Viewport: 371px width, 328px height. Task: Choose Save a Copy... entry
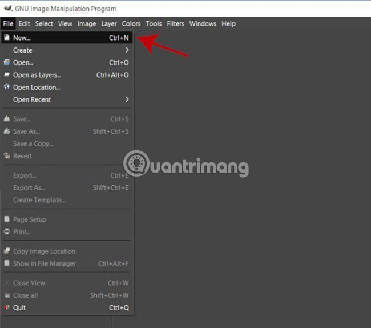(67, 143)
